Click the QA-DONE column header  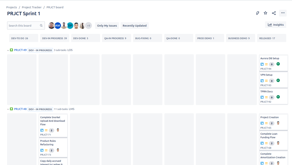[179, 38]
